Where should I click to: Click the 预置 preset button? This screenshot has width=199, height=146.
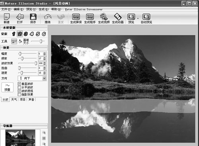click(x=8, y=87)
